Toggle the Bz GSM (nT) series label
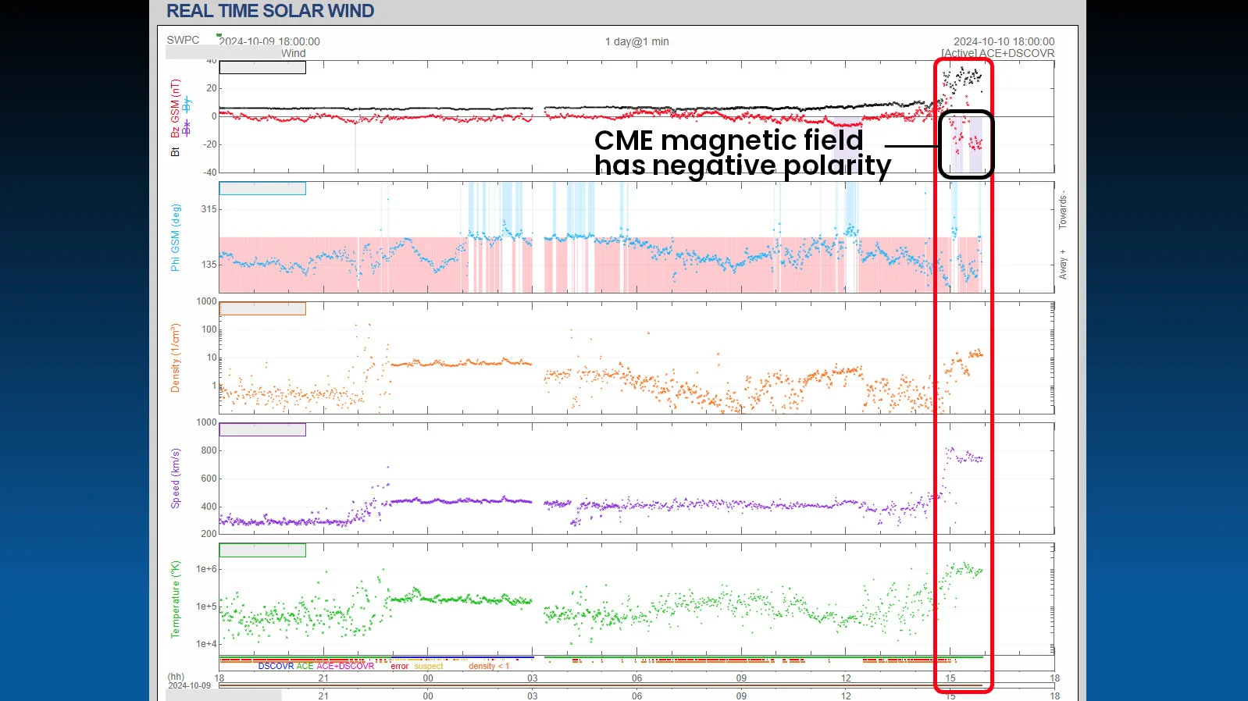This screenshot has height=701, width=1248. 175,109
